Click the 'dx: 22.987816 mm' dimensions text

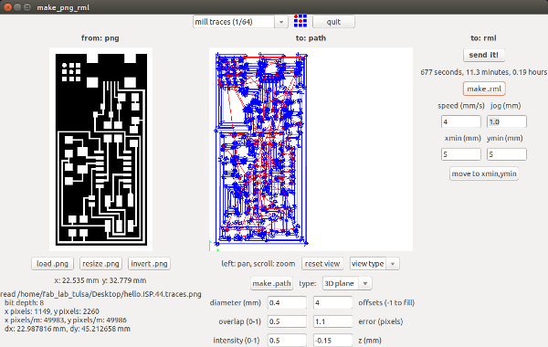pyautogui.click(x=68, y=329)
